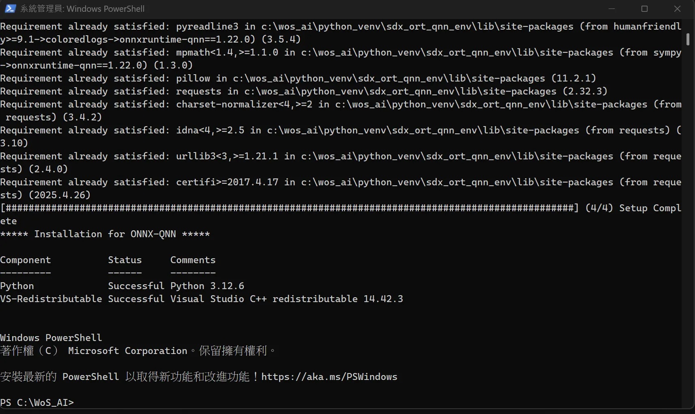Click the 'Status' column header
The width and height of the screenshot is (695, 414).
125,260
